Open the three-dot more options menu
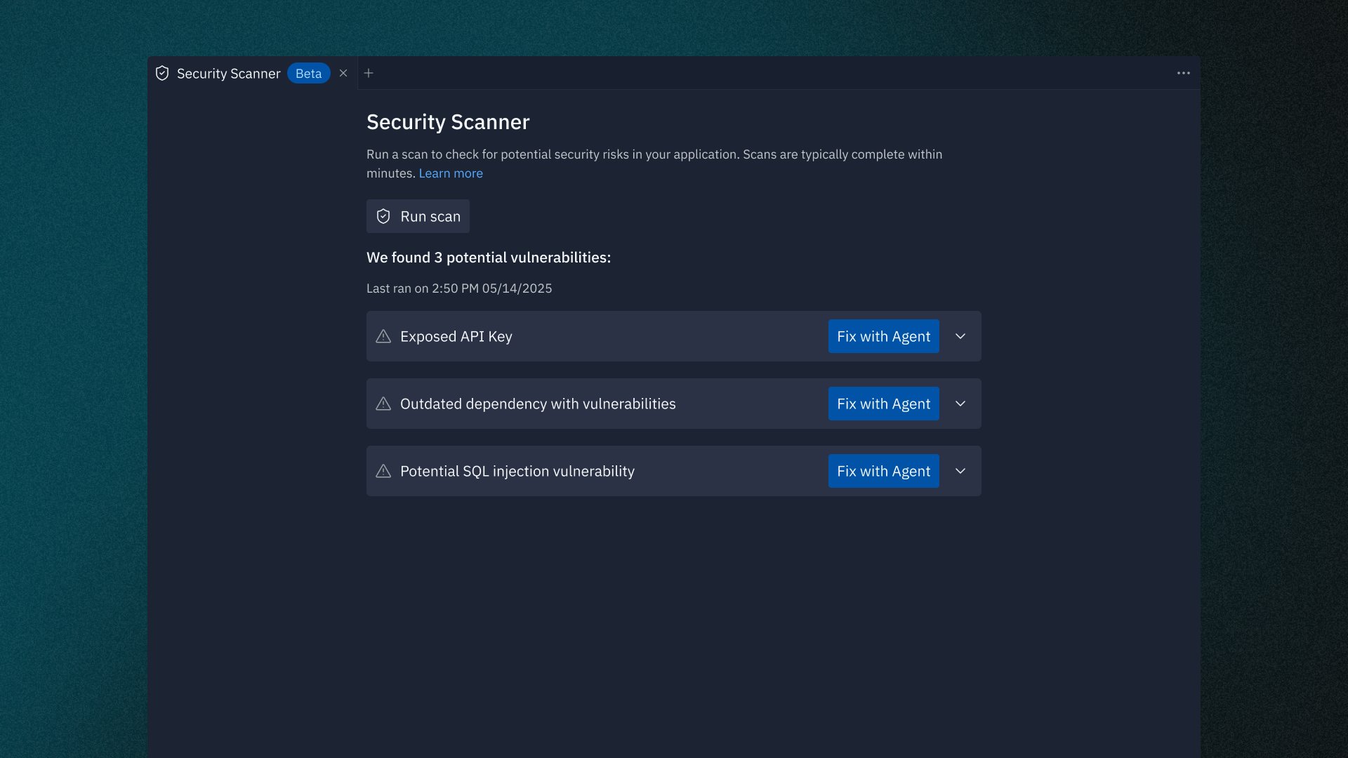The height and width of the screenshot is (758, 1348). 1184,73
